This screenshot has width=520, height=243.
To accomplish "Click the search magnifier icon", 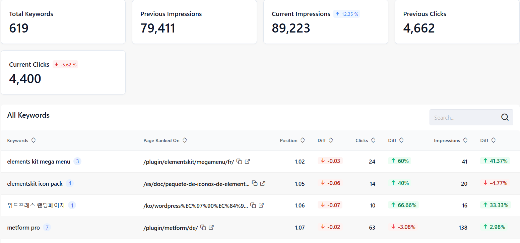I will pos(505,117).
